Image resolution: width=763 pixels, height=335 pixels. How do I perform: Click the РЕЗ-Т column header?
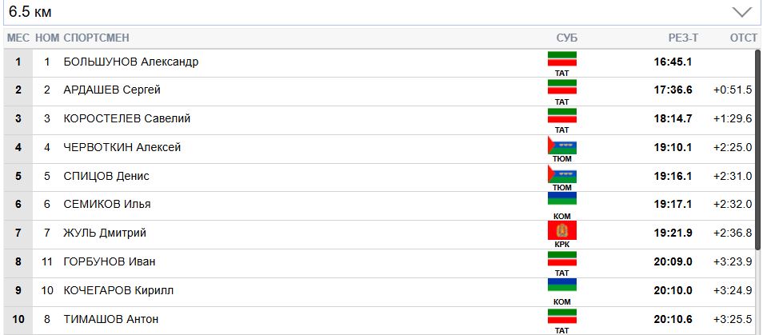pyautogui.click(x=683, y=38)
